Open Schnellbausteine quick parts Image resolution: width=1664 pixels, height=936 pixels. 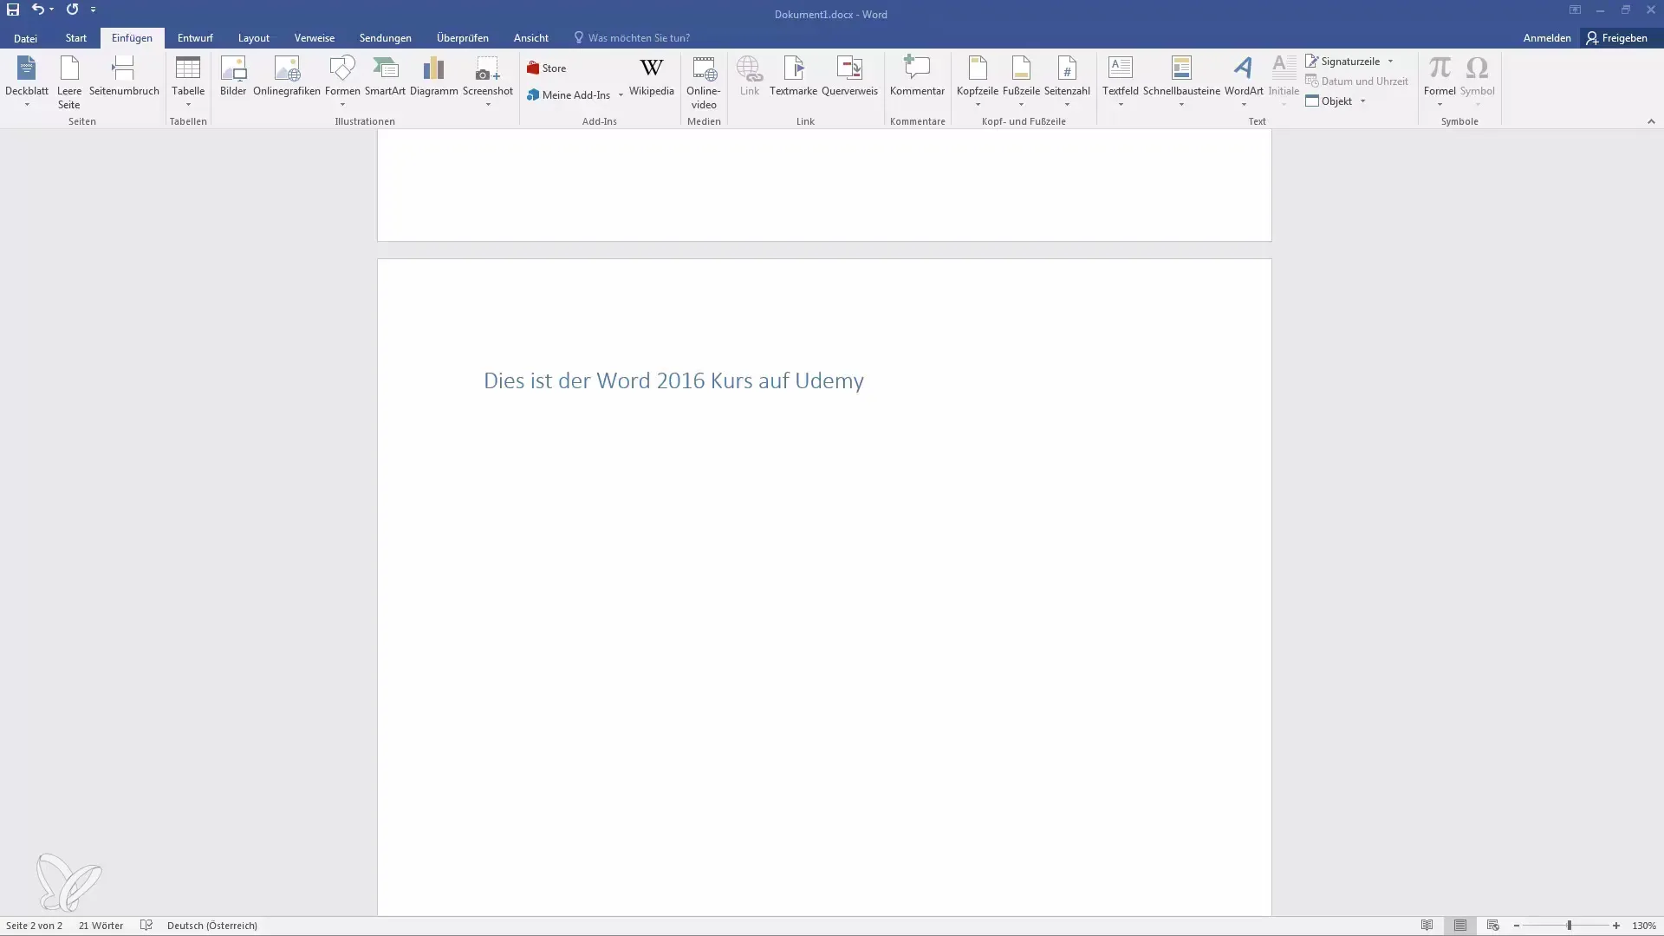click(x=1181, y=81)
